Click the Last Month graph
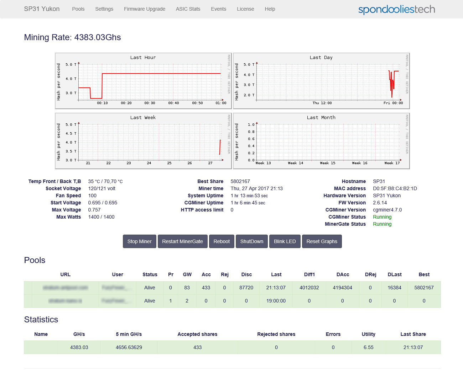Image resolution: width=463 pixels, height=391 pixels. click(x=321, y=141)
